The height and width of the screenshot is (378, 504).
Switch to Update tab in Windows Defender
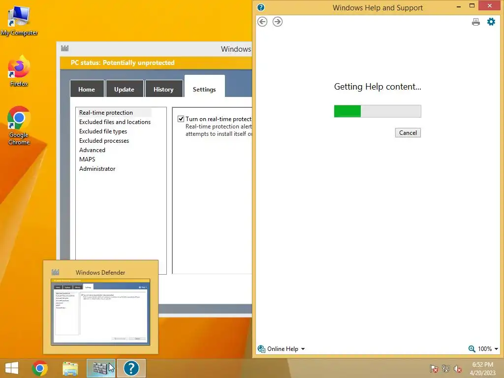click(x=124, y=89)
